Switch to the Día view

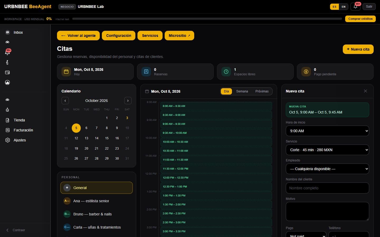pyautogui.click(x=226, y=91)
